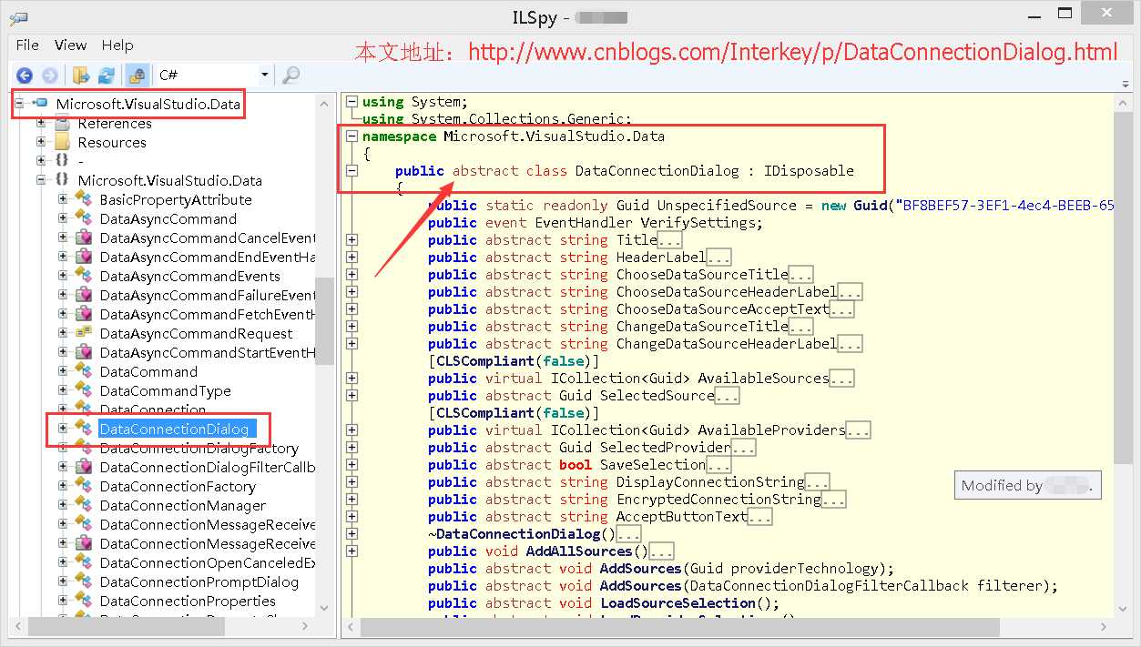Click the braces icon of the expanded Microsoft.VisualStudio.Data namespace

pos(62,180)
